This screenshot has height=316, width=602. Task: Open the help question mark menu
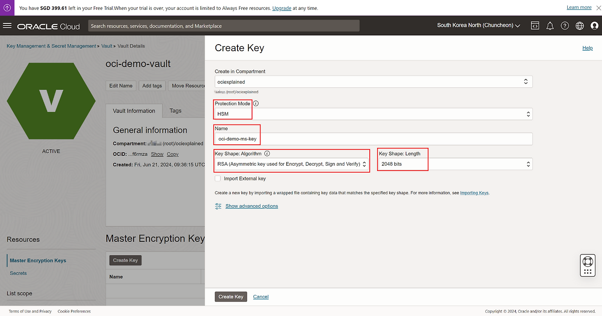point(565,26)
